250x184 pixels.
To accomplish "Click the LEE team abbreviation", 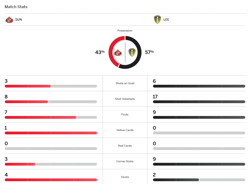I will click(x=166, y=20).
